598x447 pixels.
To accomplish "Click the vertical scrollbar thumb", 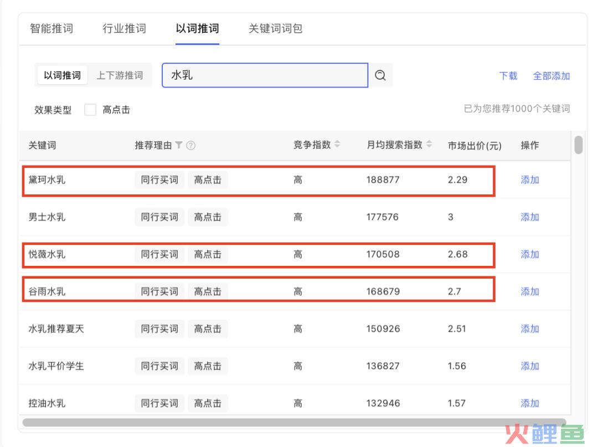I will pos(579,145).
